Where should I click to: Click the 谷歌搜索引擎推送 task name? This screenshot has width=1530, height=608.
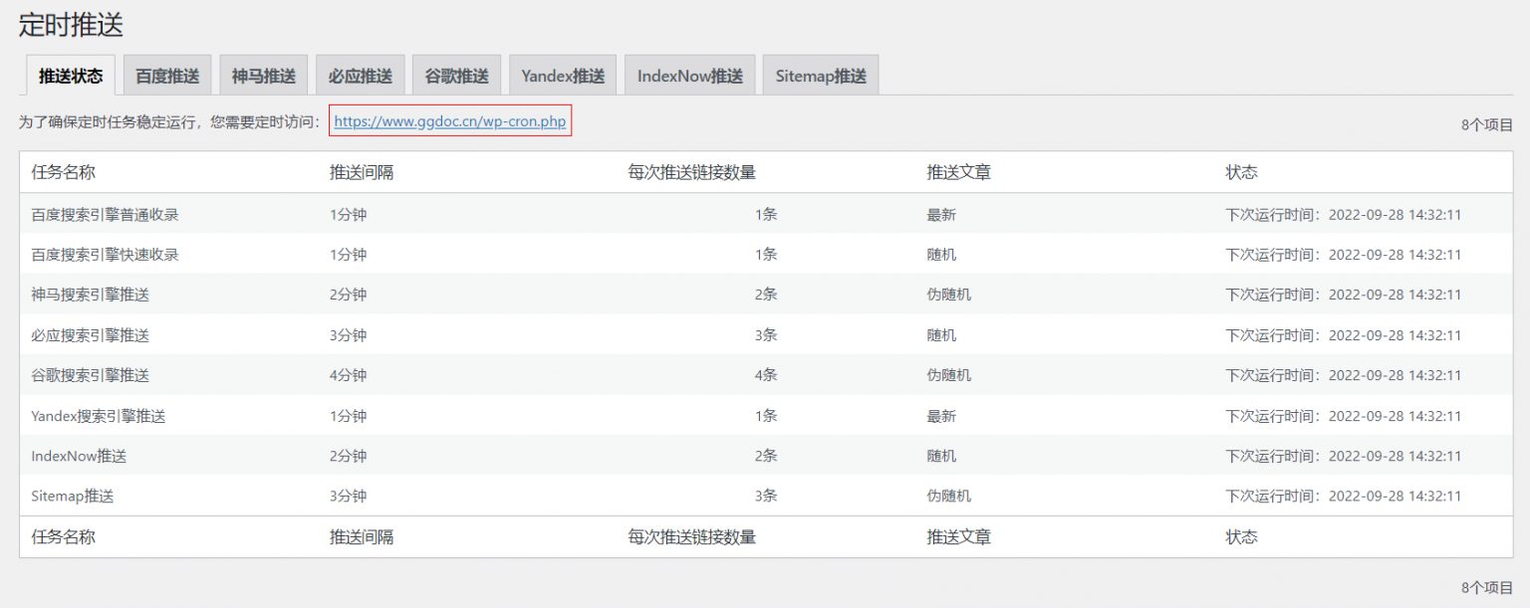[x=91, y=375]
